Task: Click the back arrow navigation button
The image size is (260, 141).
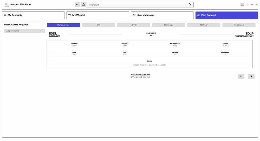Action: point(77,5)
